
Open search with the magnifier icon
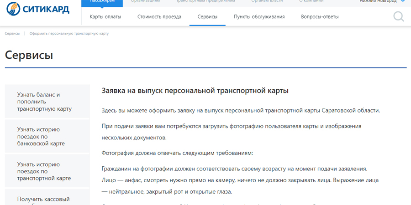pos(398,17)
